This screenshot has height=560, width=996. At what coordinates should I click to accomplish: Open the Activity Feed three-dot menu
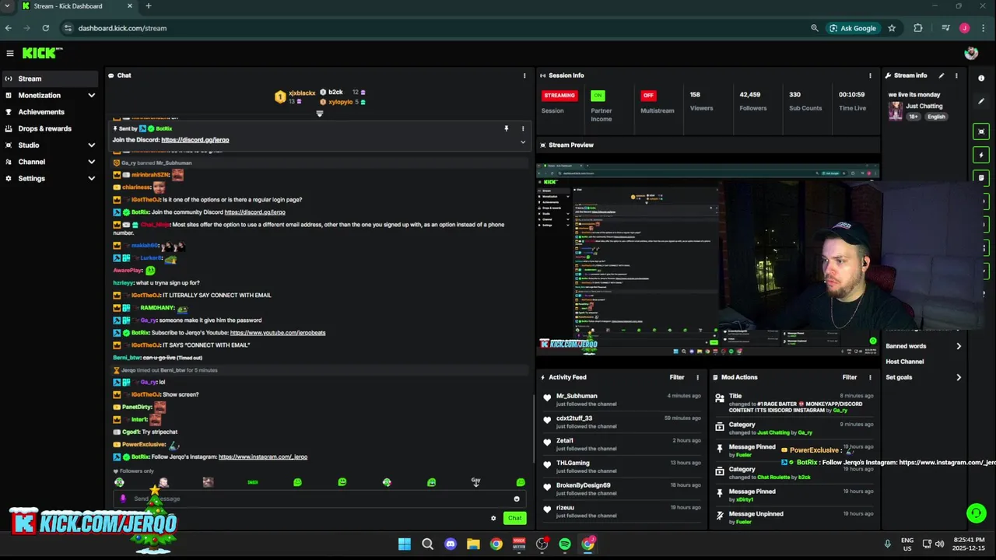tap(697, 377)
